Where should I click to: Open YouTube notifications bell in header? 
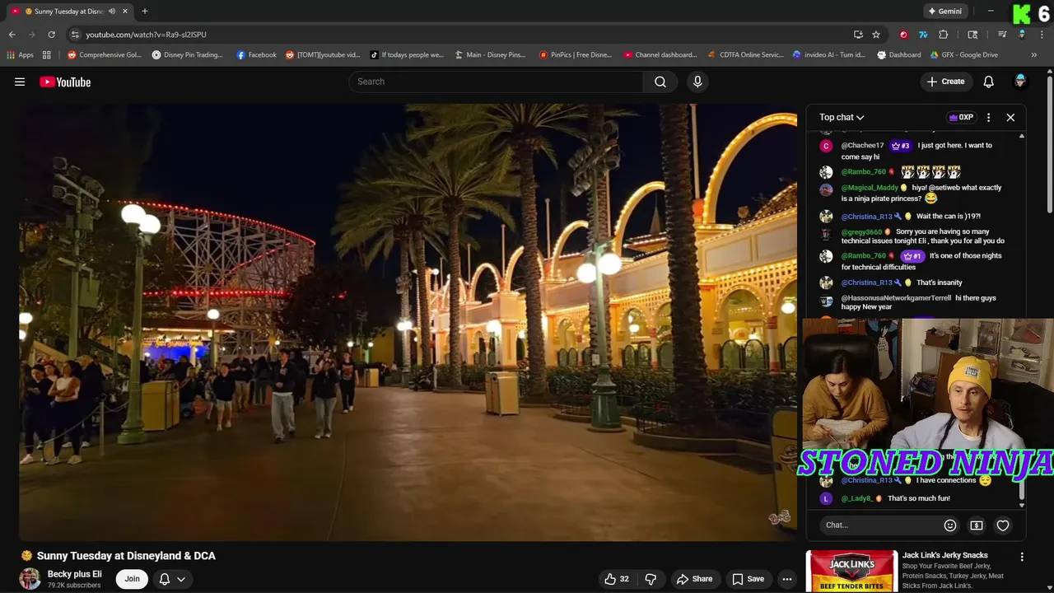click(988, 82)
